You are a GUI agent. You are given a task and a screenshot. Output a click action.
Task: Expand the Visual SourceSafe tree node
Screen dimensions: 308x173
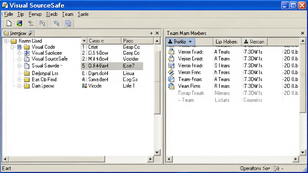[x=20, y=59]
